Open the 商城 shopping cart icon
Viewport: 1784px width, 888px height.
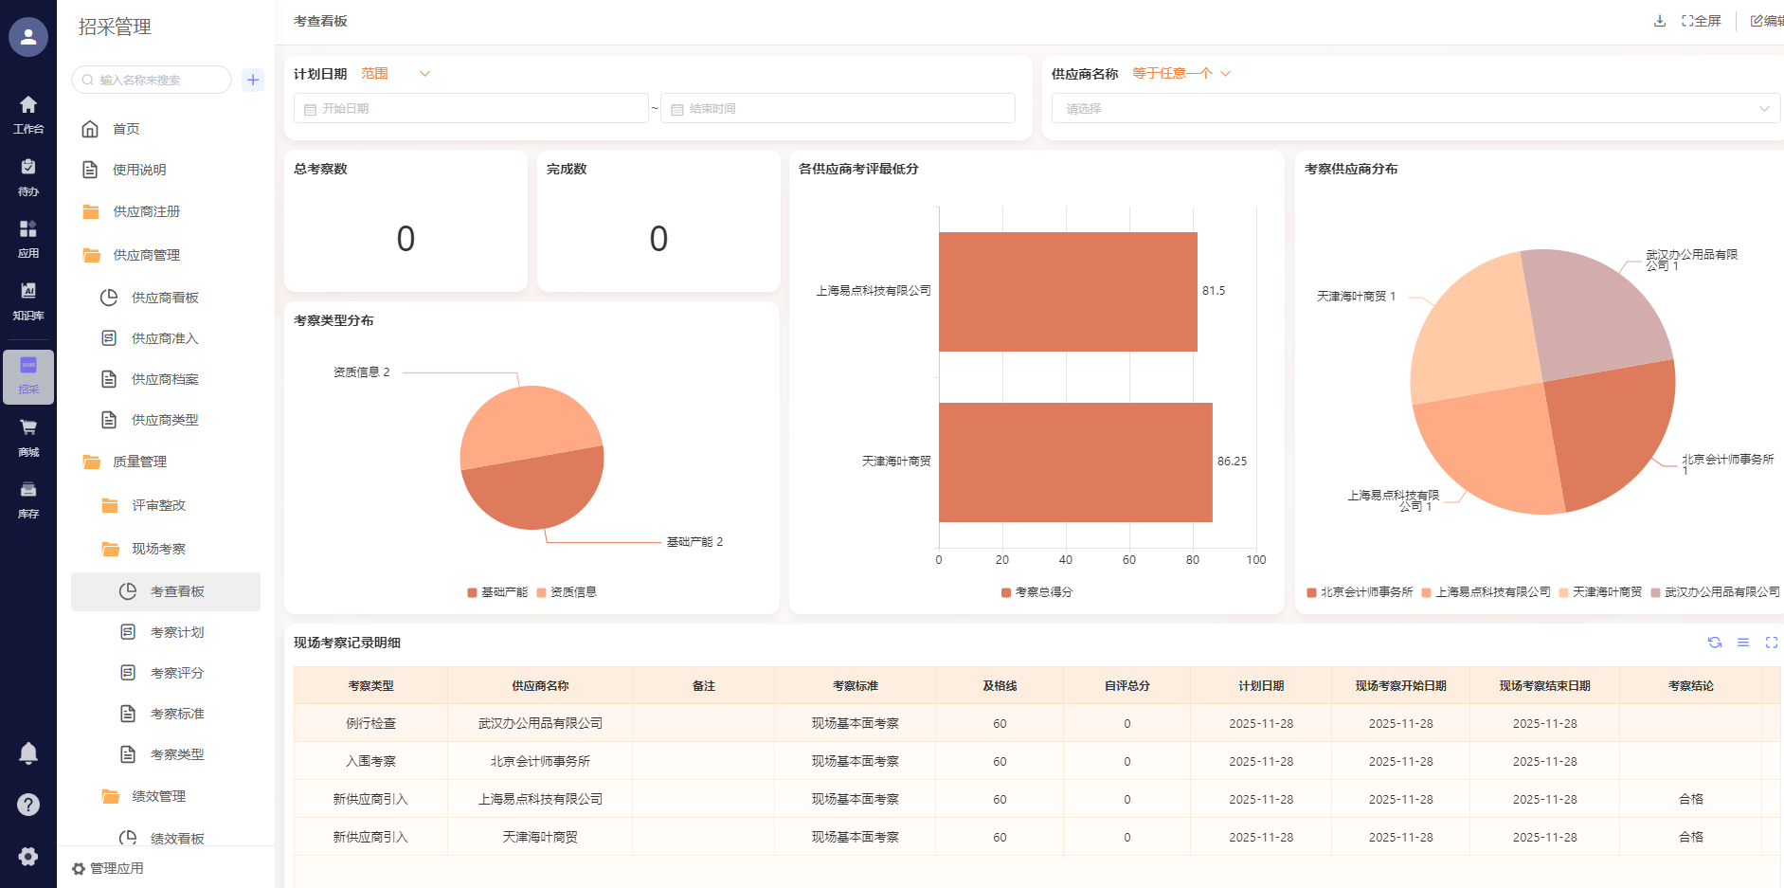(x=28, y=437)
